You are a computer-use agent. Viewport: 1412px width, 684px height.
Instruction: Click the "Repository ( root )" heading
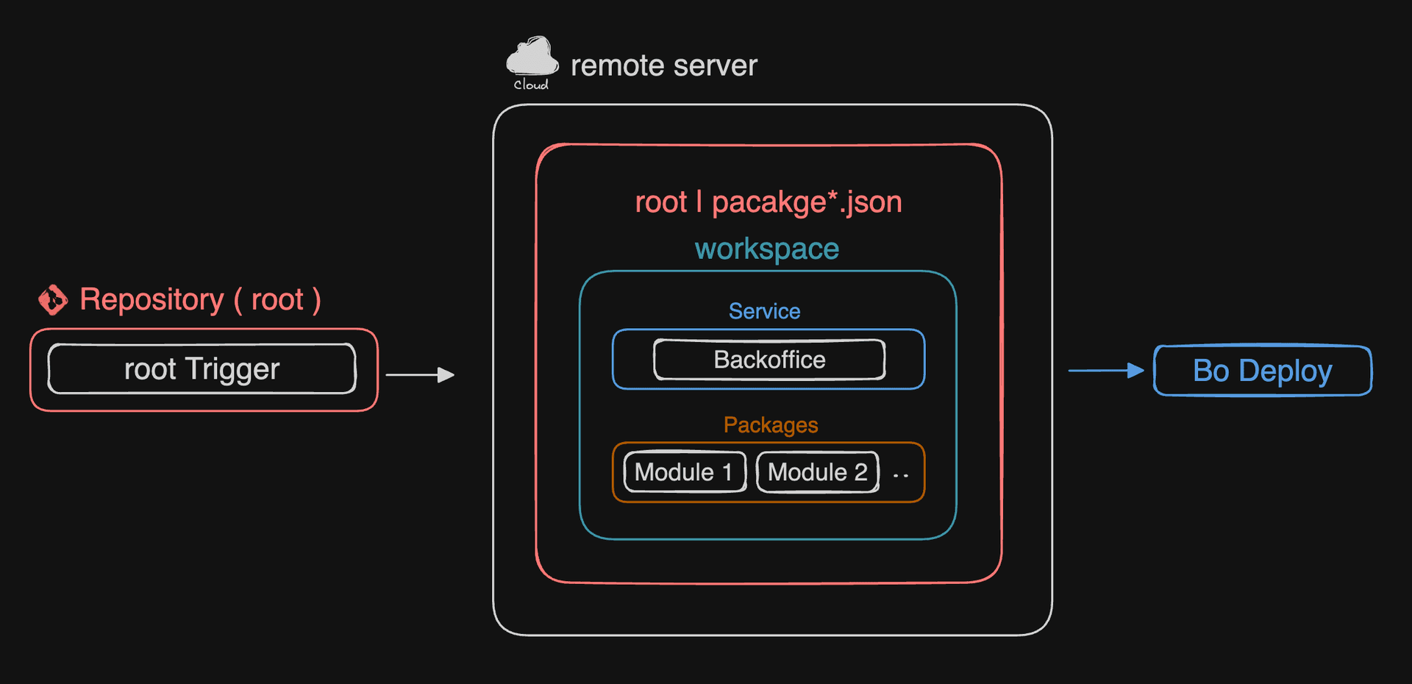click(x=199, y=300)
